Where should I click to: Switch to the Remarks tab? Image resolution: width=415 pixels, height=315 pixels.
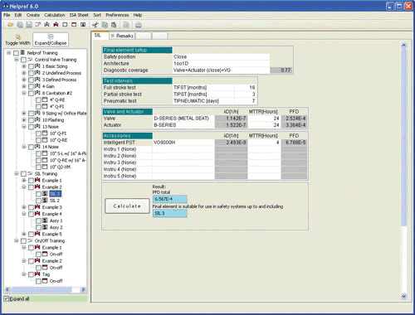(122, 36)
